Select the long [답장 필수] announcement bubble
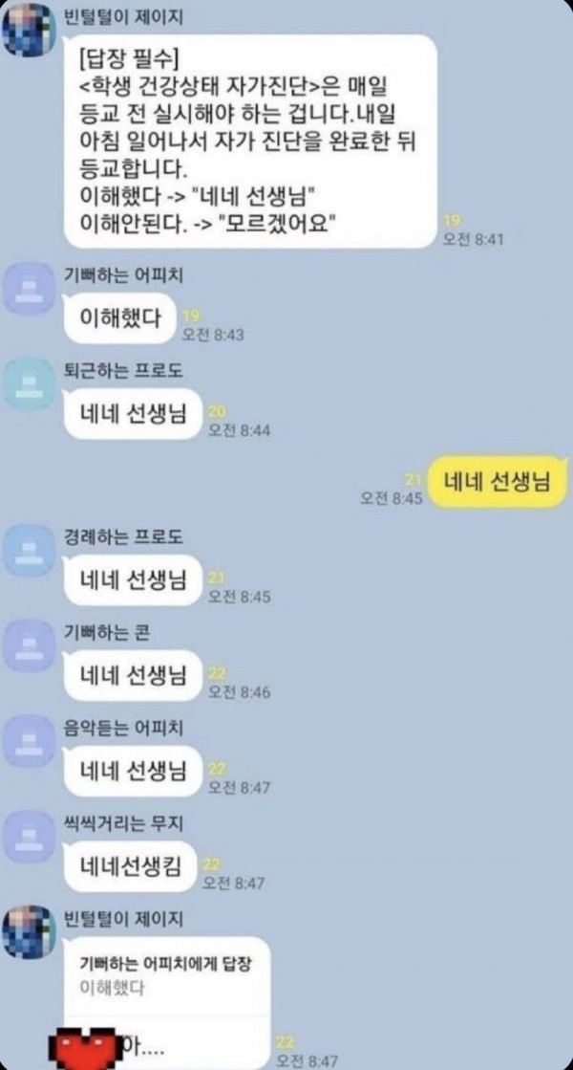 click(x=251, y=142)
